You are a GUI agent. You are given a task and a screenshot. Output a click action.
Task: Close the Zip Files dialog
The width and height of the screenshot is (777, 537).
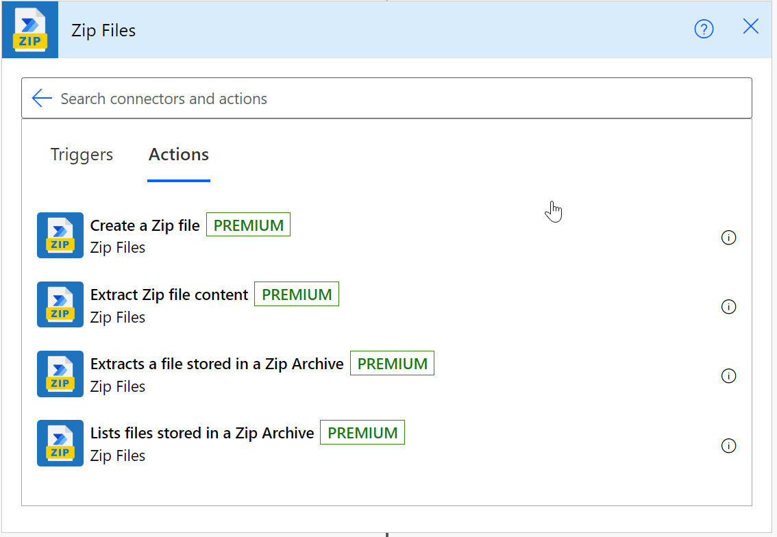pos(750,27)
